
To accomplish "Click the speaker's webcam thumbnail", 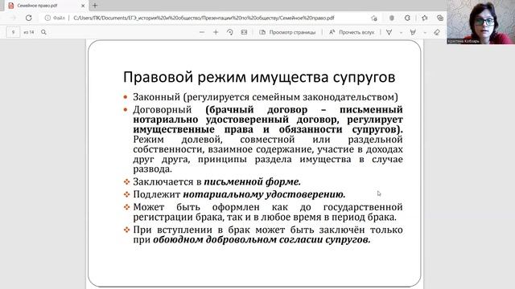I will 481,22.
